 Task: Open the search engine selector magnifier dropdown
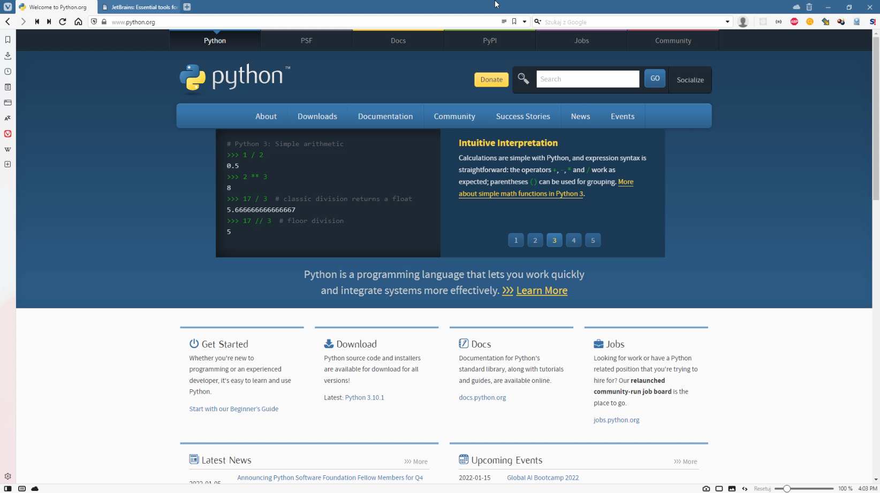537,22
